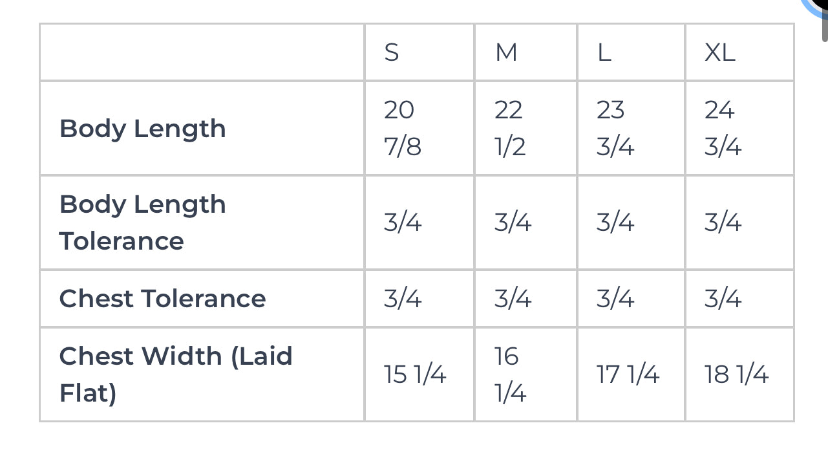
Task: Click the 20 7/8 body length cell
Action: (x=402, y=128)
